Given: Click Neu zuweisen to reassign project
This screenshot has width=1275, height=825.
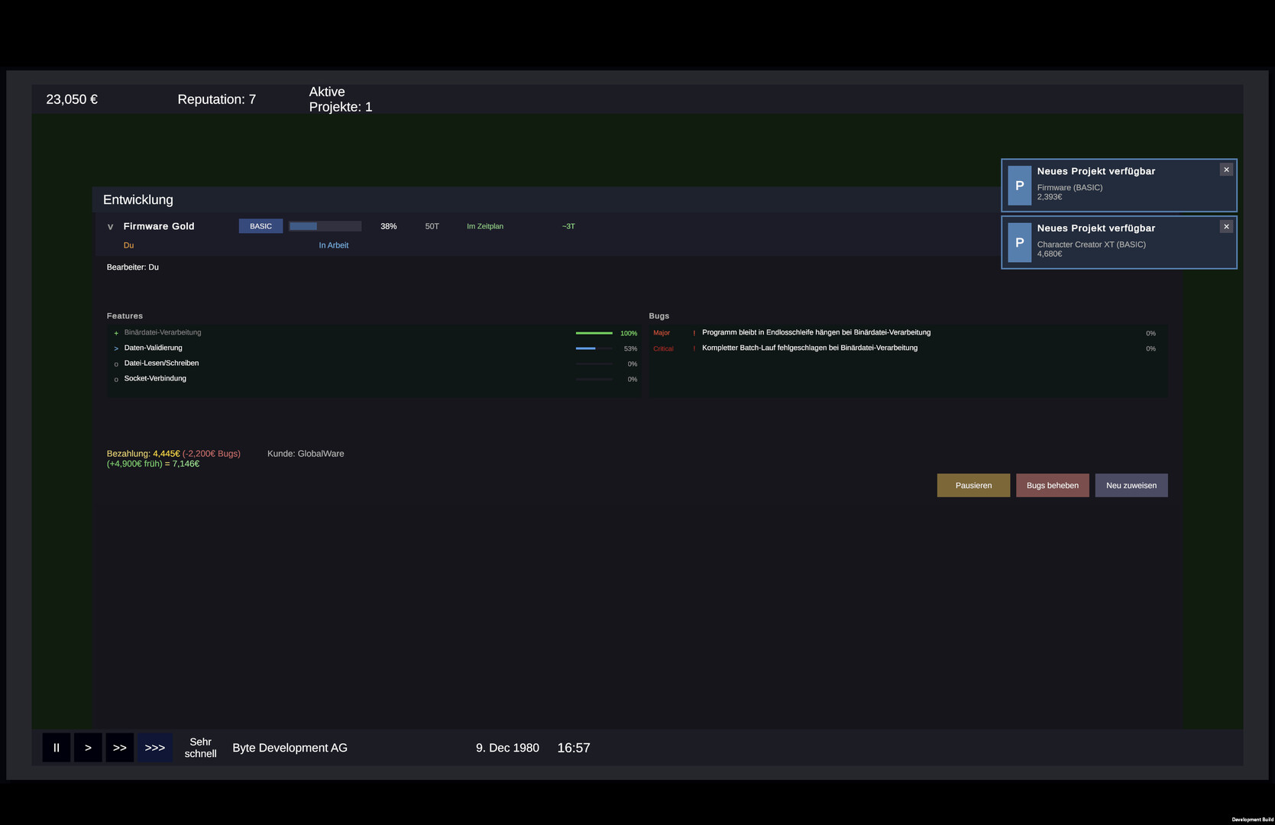Looking at the screenshot, I should 1131,486.
